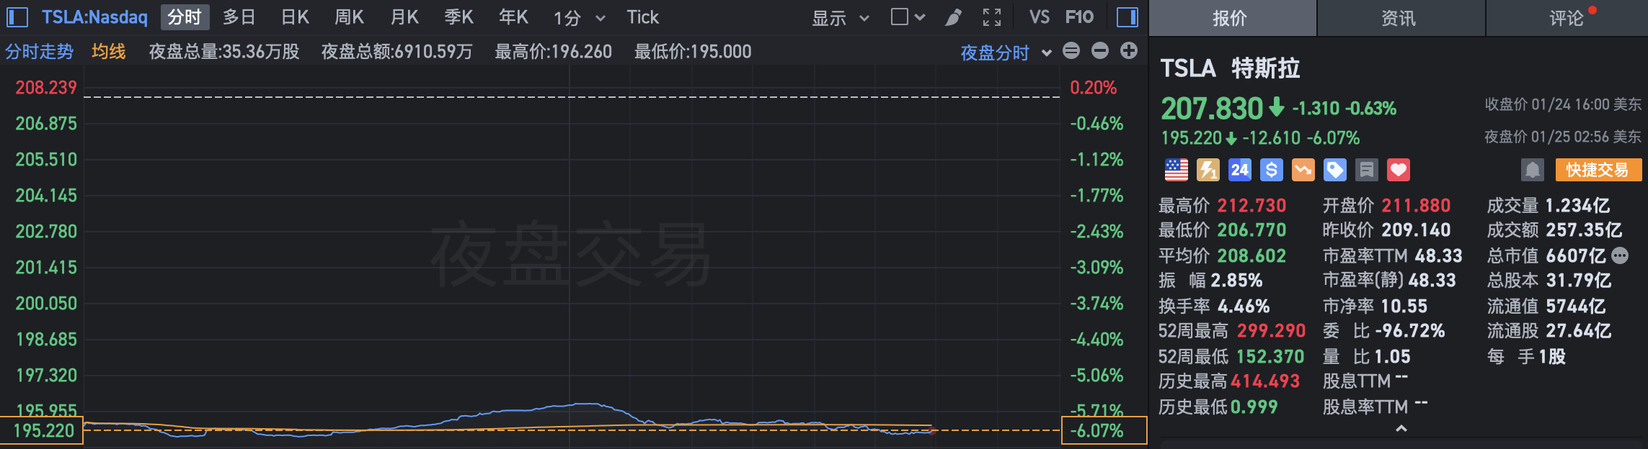Viewport: 1648px width, 449px height.
Task: Click the gray note bookmark icon
Action: (x=1367, y=170)
